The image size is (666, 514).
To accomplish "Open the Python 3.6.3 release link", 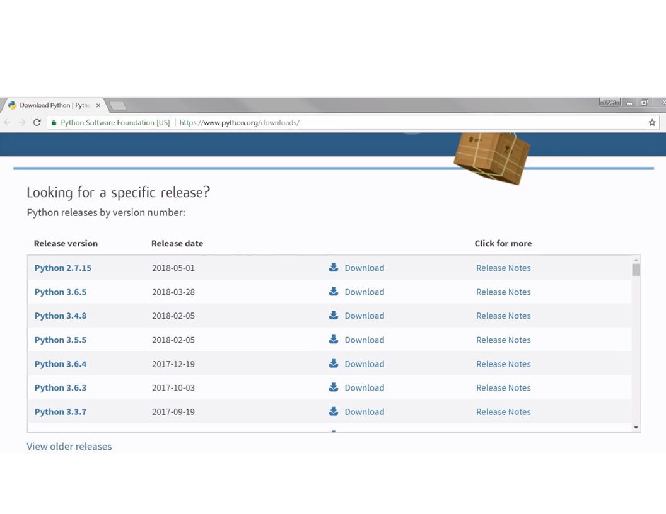I will (61, 388).
